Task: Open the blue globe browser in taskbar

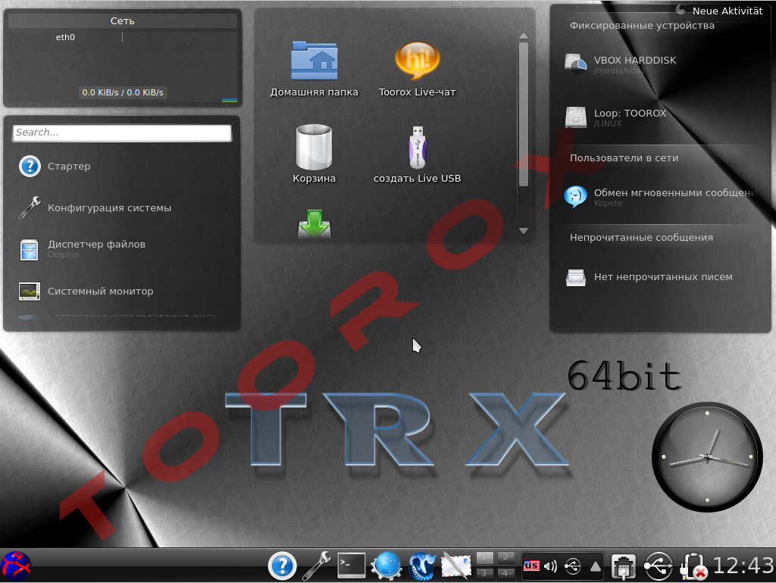Action: click(386, 566)
